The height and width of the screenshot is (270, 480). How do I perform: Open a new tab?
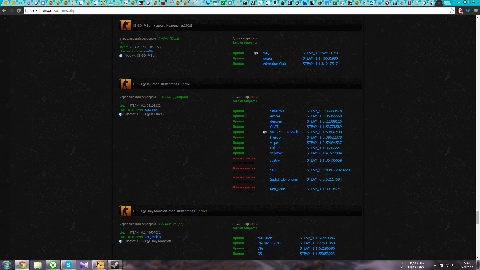tap(447, 3)
